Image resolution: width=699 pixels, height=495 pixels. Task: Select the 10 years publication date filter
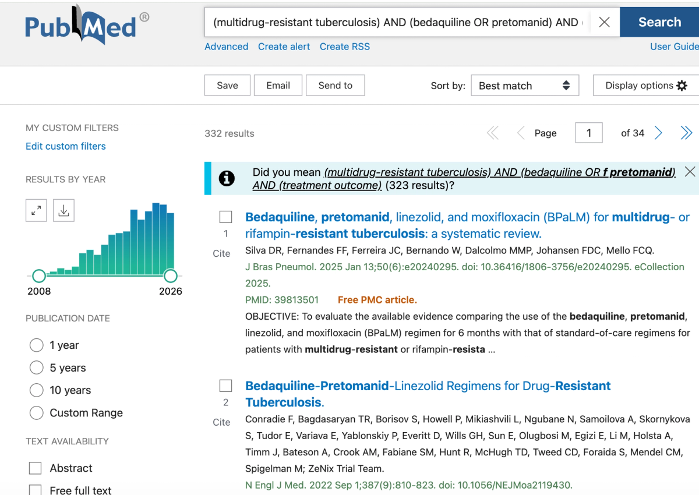point(36,390)
